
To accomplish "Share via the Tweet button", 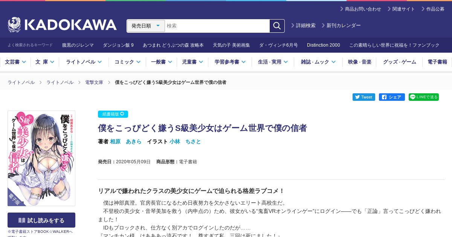I will pos(364,97).
